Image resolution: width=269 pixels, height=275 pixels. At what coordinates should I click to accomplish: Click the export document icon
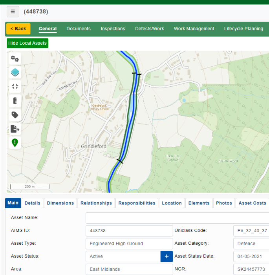click(15, 129)
